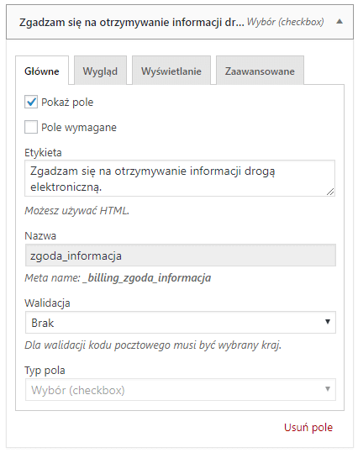358x453 pixels.
Task: Open the Walidacja dropdown showing Brak
Action: (x=181, y=323)
